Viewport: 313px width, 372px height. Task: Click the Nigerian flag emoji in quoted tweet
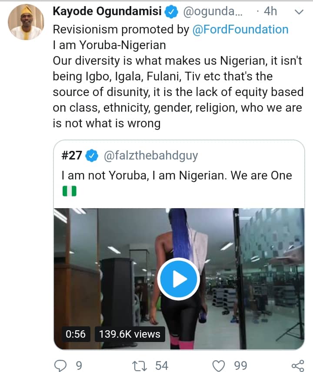[x=70, y=191]
